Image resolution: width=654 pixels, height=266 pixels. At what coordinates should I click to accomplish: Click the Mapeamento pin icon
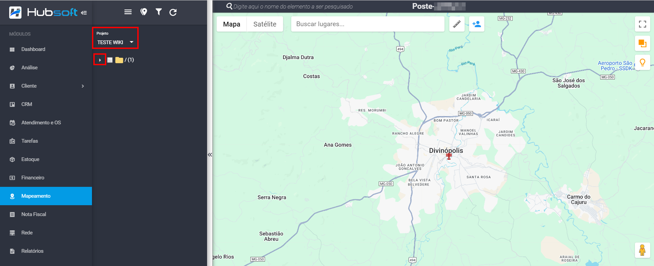point(12,196)
